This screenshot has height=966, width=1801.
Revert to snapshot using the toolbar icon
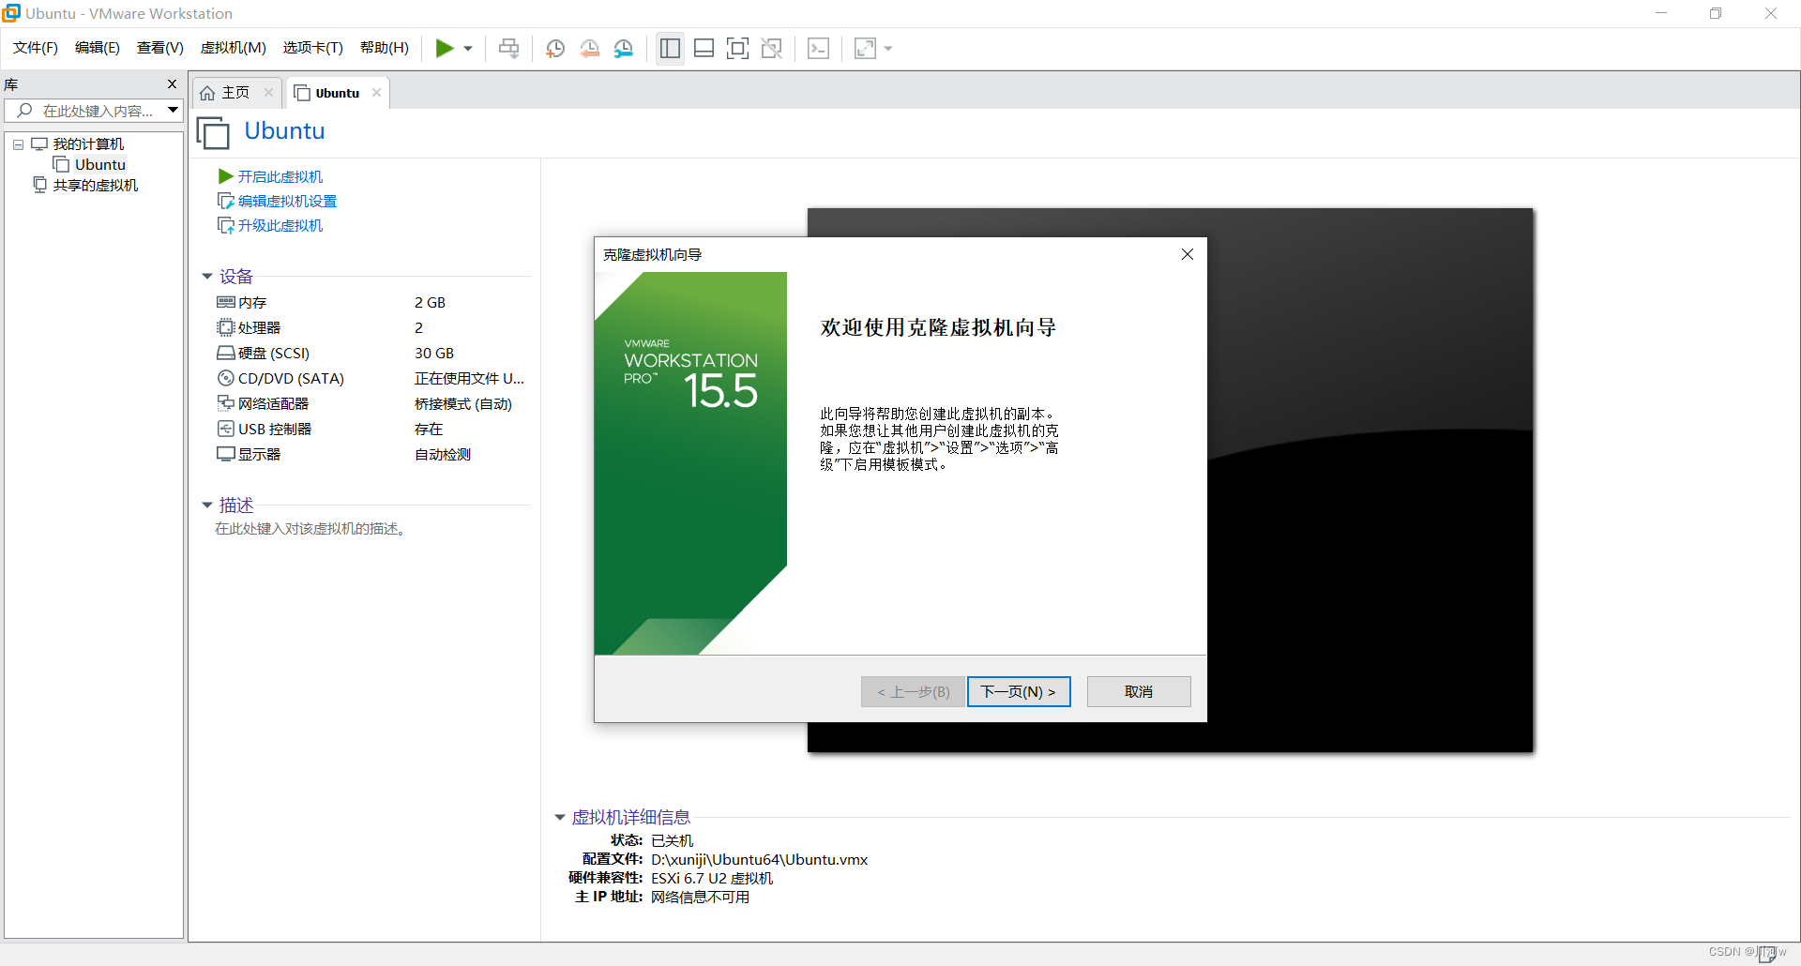[589, 48]
